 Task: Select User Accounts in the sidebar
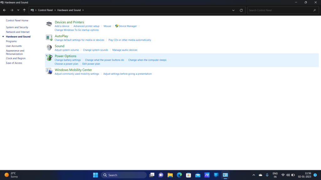[x=14, y=46]
